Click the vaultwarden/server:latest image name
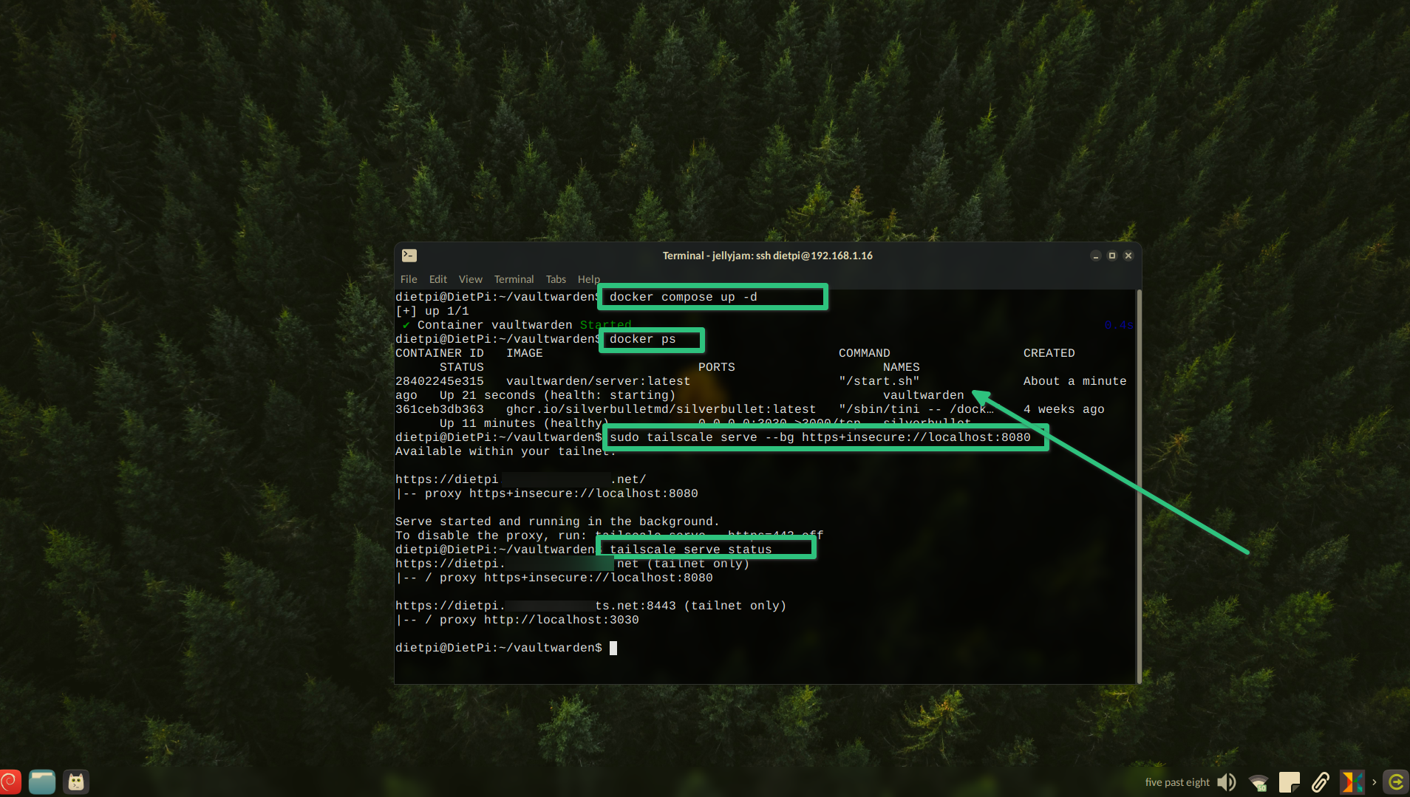This screenshot has width=1410, height=797. [x=598, y=381]
